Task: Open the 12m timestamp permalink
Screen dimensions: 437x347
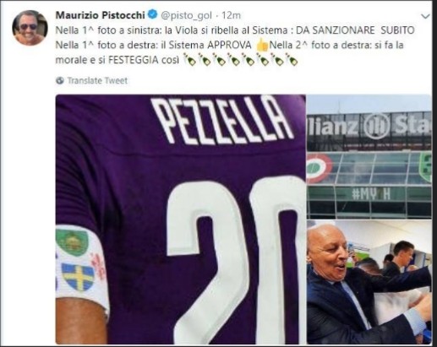Action: tap(231, 15)
